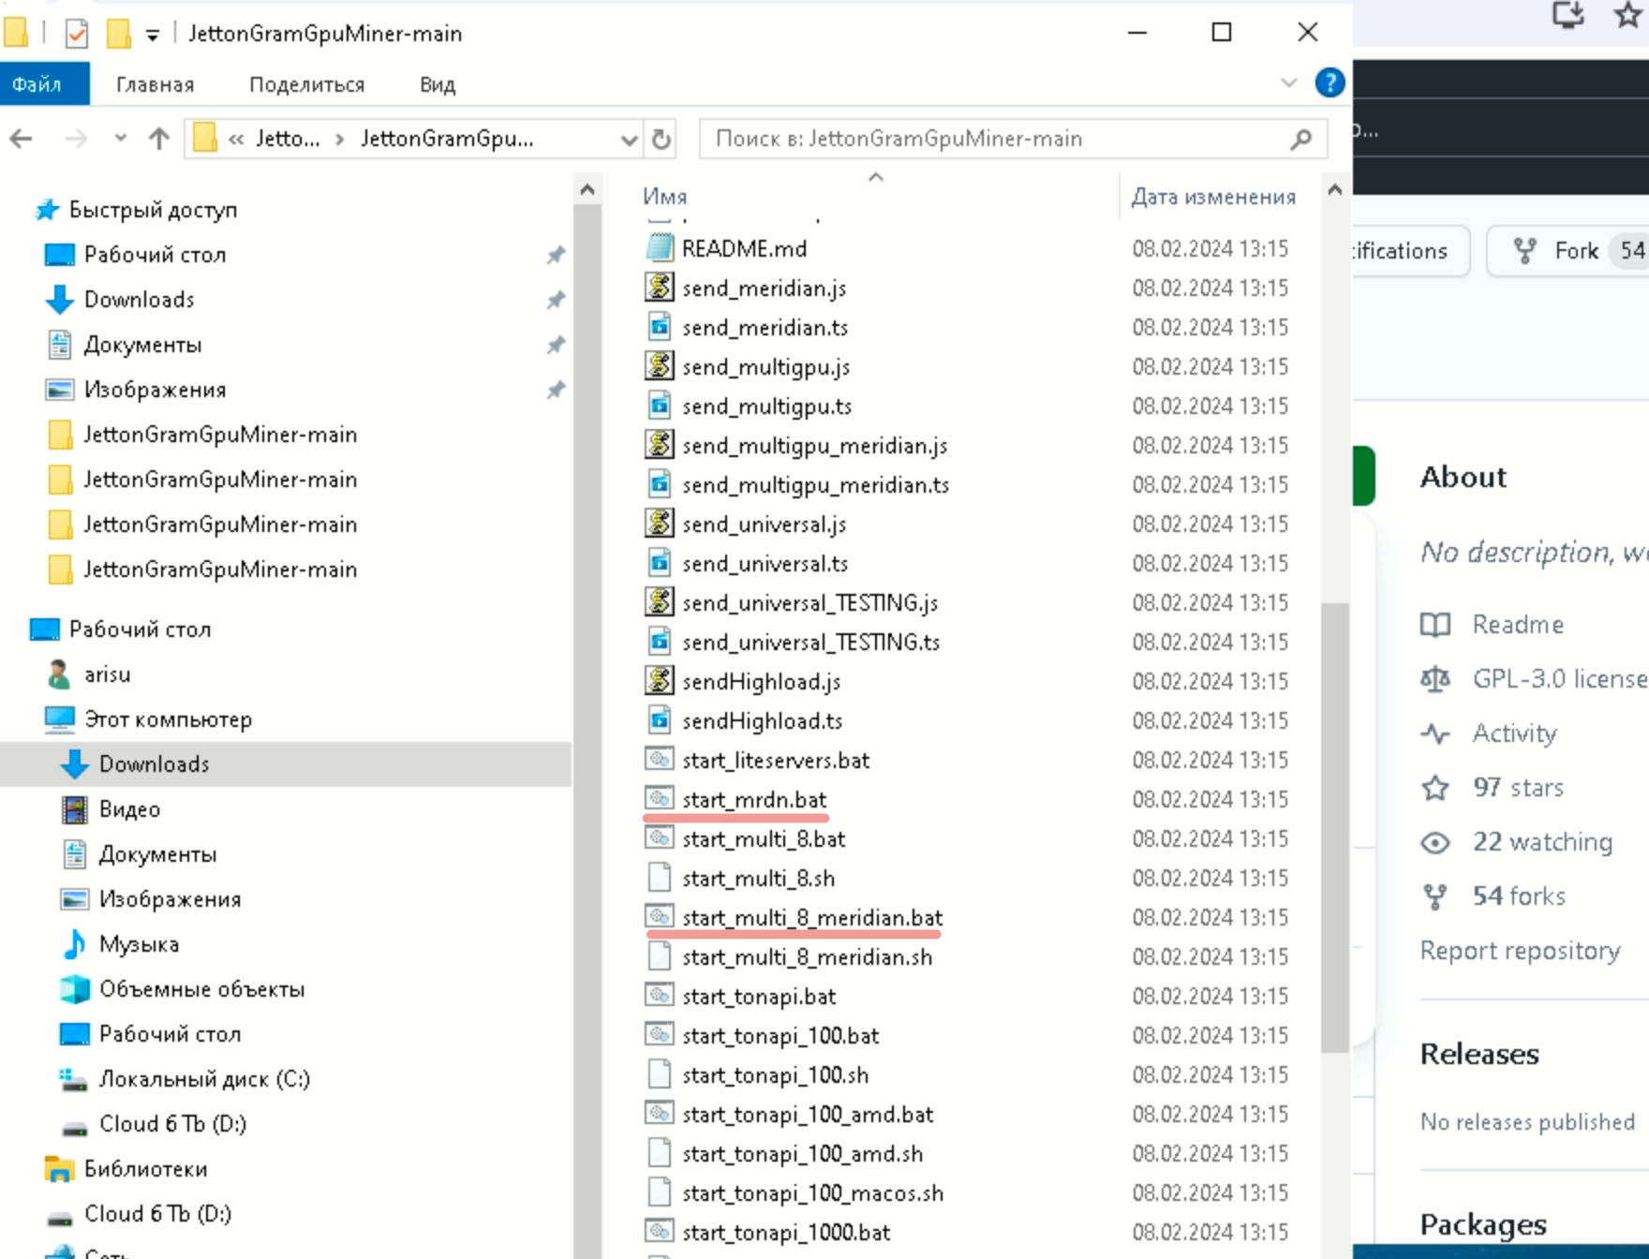The image size is (1649, 1259).
Task: Click the chevron after Jetto... in address bar
Action: (339, 140)
